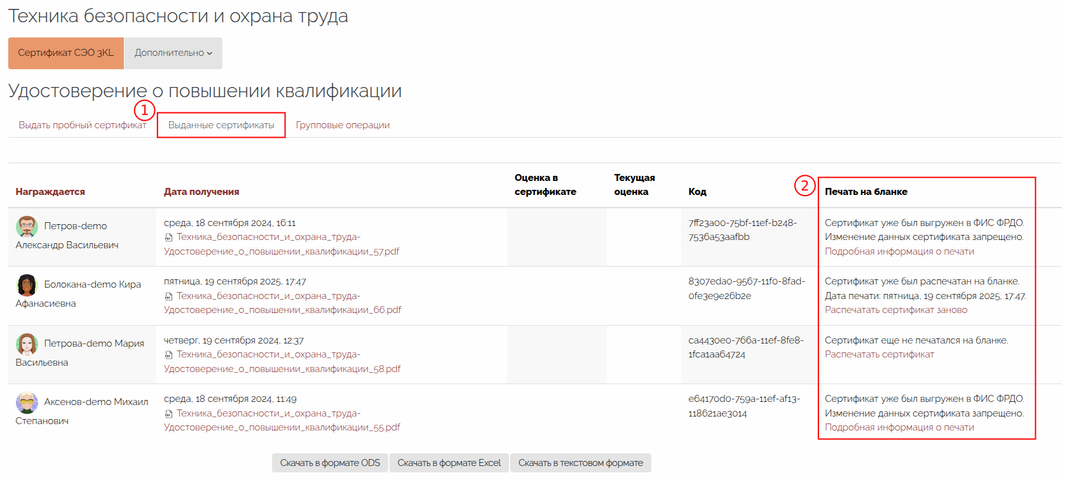1065x480 pixels.
Task: Click Петрова-demo Мария avatar picture
Action: pos(27,343)
